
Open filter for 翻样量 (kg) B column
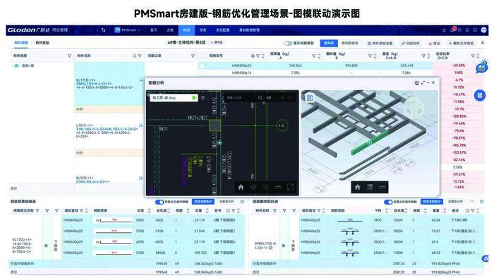[370, 56]
